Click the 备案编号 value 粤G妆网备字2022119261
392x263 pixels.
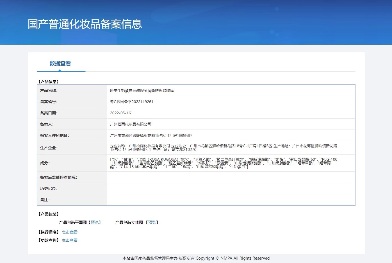coord(132,102)
